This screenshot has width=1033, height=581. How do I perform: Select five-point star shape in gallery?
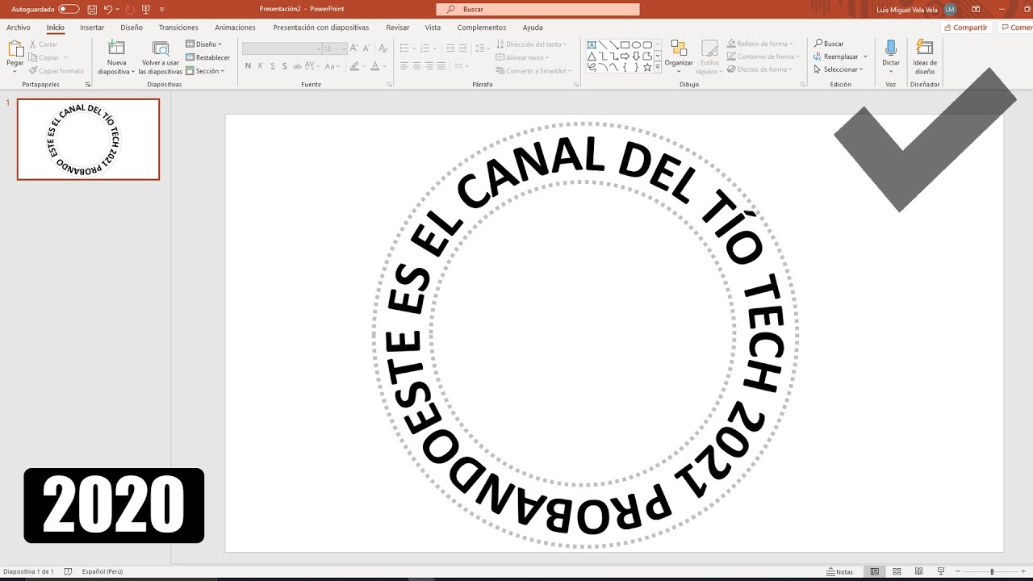648,67
